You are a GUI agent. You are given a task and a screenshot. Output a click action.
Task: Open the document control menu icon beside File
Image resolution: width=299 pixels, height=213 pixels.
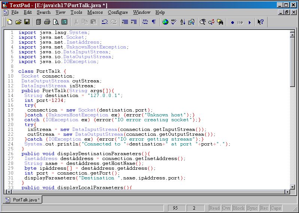[x=5, y=12]
